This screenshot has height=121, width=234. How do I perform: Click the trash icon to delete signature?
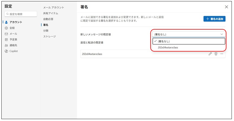[x=216, y=54]
